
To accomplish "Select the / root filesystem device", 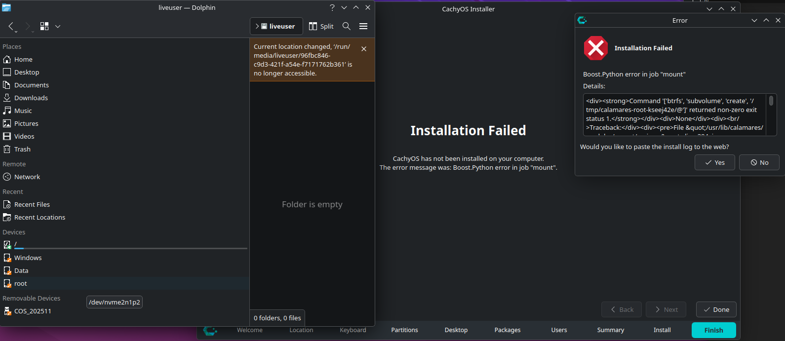I will [x=124, y=245].
